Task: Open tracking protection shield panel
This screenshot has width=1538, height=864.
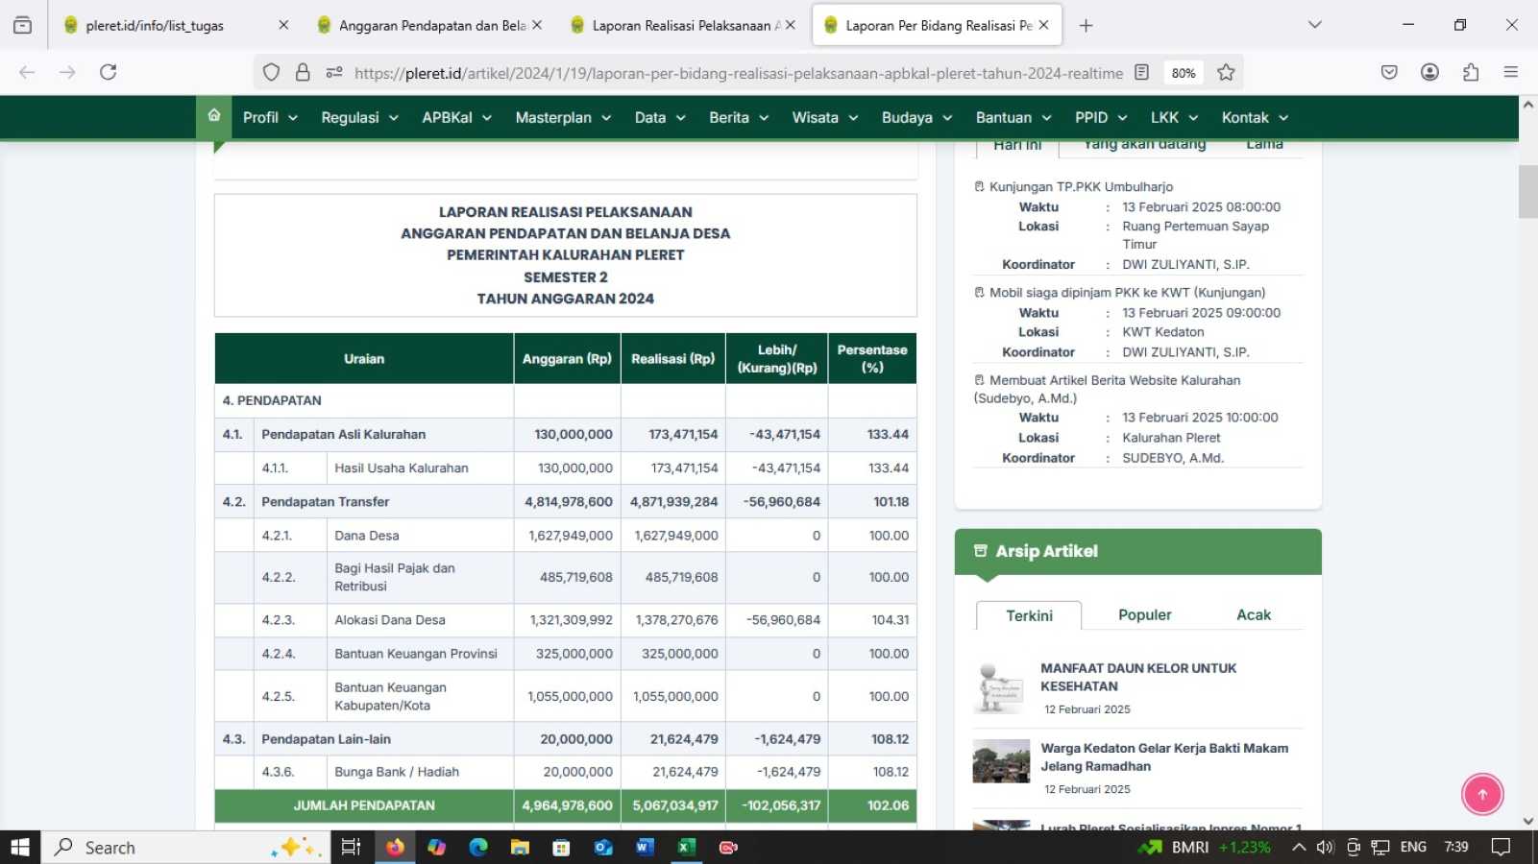Action: click(x=271, y=72)
